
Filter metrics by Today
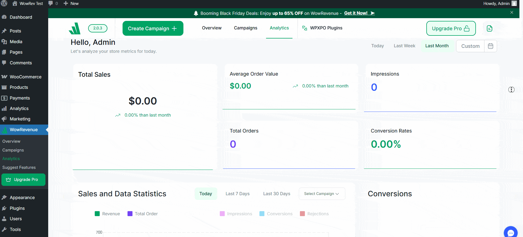[x=377, y=46]
